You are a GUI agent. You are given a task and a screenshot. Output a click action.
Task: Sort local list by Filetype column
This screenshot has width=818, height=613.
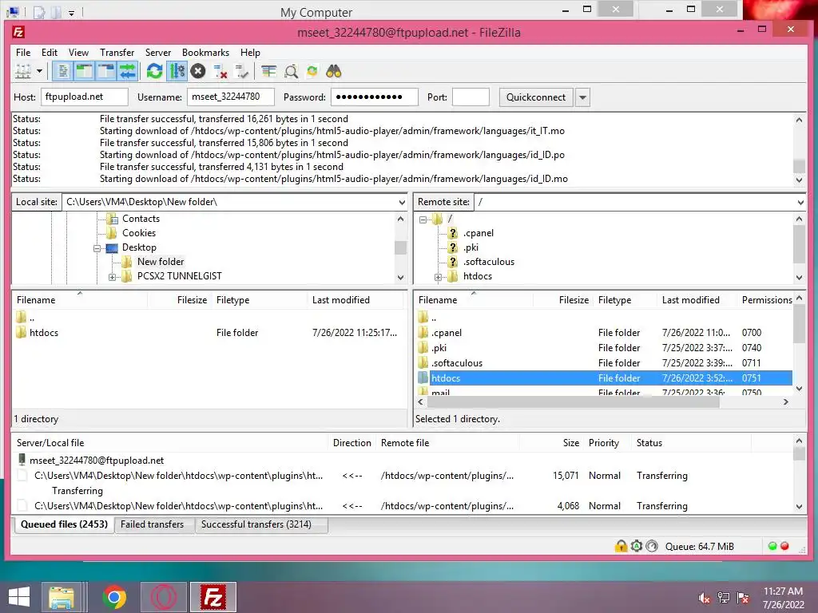coord(260,300)
